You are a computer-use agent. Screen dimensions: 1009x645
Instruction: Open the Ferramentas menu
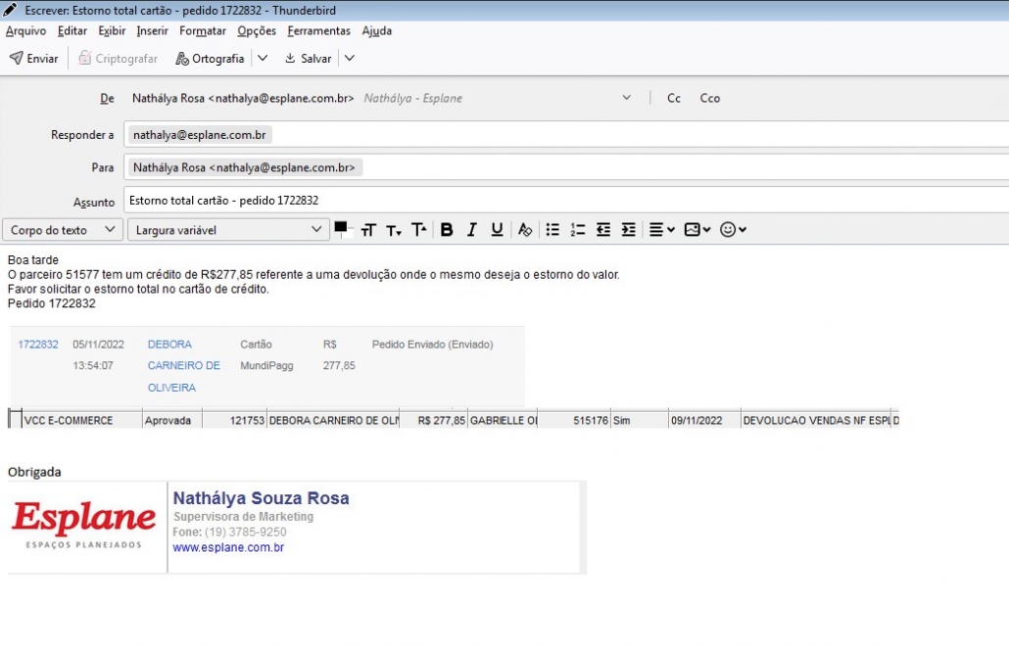pyautogui.click(x=318, y=31)
